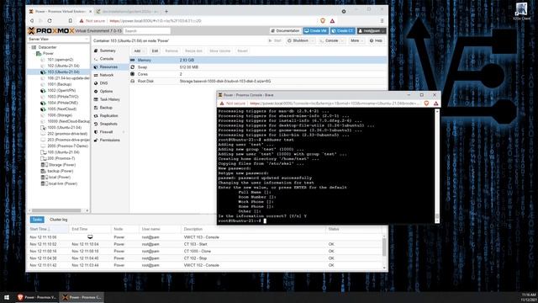Click the Root Disk drive icon
The width and height of the screenshot is (538, 303).
(133, 81)
